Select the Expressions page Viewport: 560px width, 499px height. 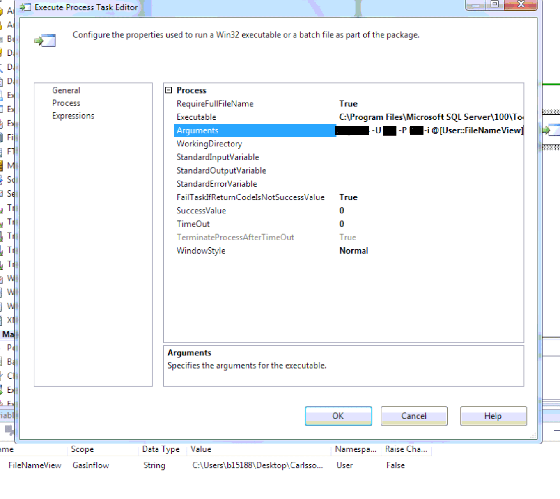tap(73, 116)
